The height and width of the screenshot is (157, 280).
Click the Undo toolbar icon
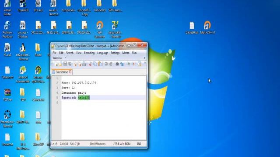click(x=106, y=64)
